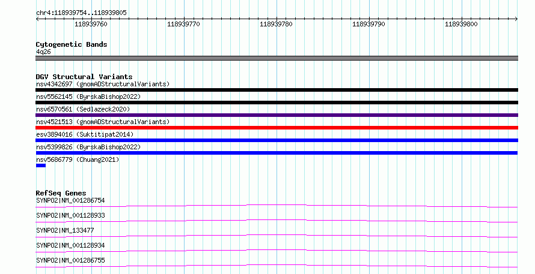Click the ruler tick label 118939800
This screenshot has height=274, width=535.
click(461, 24)
